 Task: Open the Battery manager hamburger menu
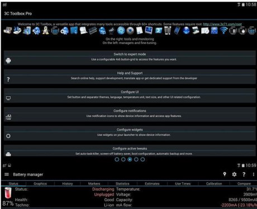7,174
